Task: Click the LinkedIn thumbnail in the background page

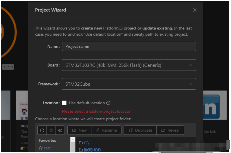Action: [x=215, y=105]
